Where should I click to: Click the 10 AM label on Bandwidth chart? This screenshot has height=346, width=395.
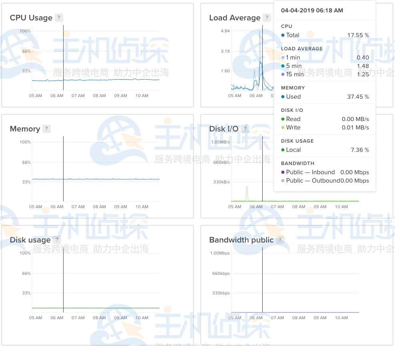[x=341, y=318]
